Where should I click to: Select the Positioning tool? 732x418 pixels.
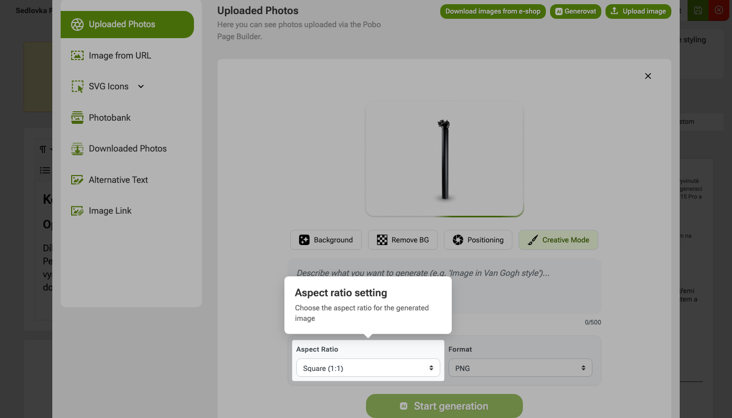point(478,240)
